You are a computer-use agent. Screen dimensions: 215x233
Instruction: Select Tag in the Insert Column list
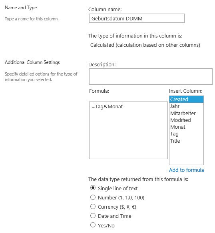(x=186, y=134)
